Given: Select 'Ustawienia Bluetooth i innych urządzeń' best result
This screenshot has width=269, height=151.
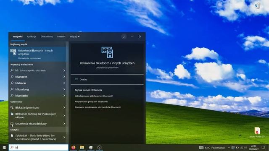Looking at the screenshot, I should 37,54.
